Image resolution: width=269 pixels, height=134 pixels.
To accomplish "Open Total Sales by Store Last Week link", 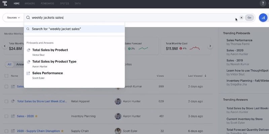I will (x=42, y=102).
